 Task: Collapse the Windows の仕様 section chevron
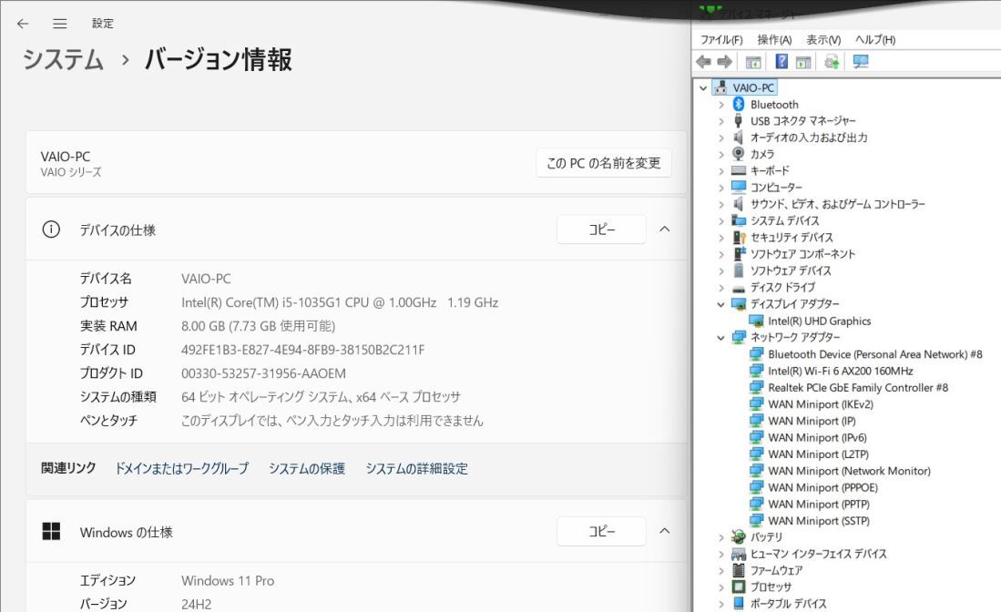pos(664,531)
